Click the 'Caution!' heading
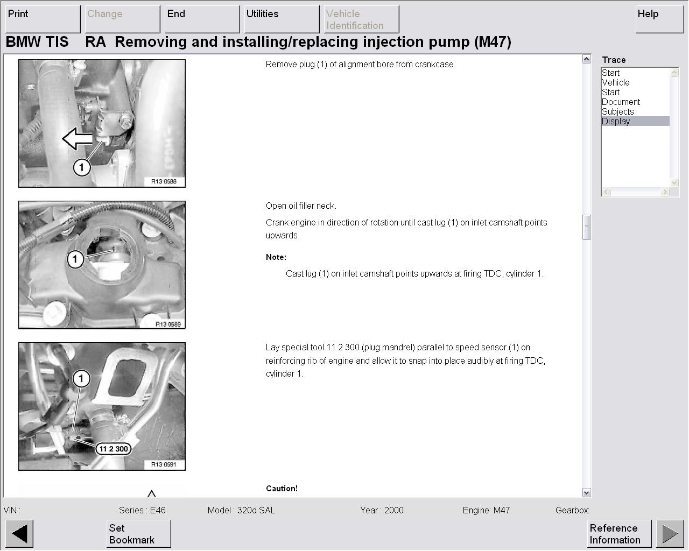Viewport: 689px width, 551px height. 282,489
